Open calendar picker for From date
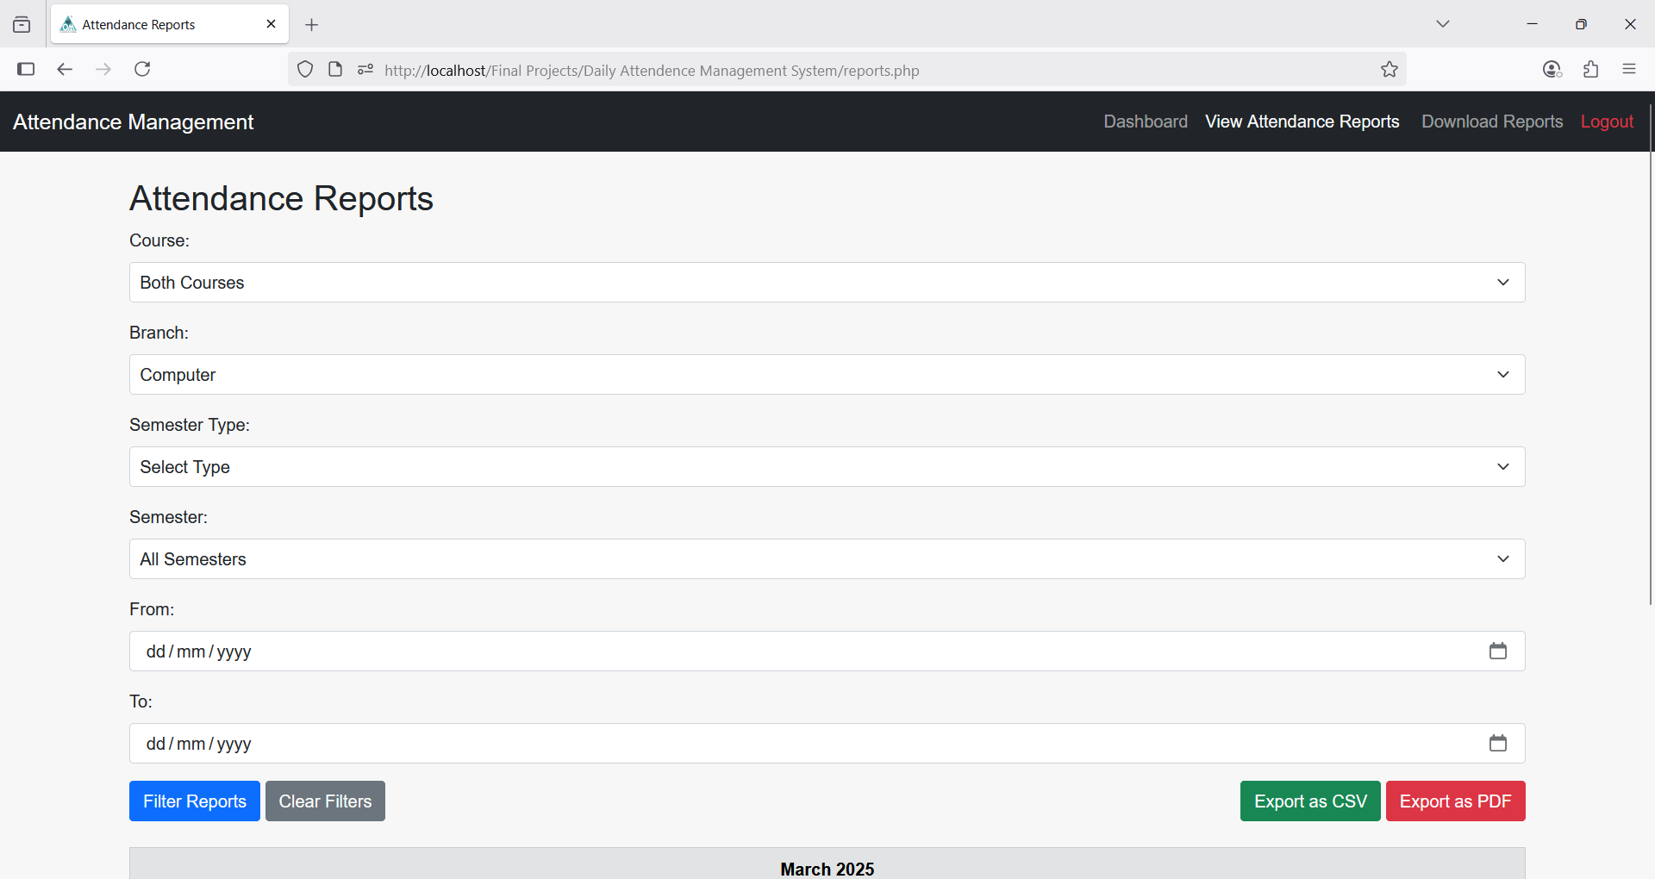Screen dimensions: 1655x879 coord(1497,651)
